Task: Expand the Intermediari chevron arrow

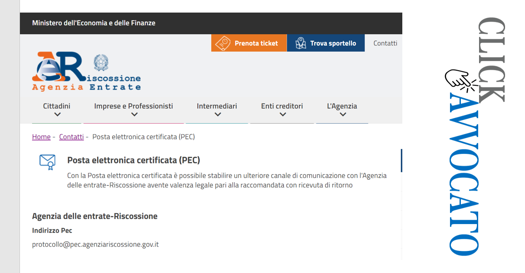Action: point(218,115)
